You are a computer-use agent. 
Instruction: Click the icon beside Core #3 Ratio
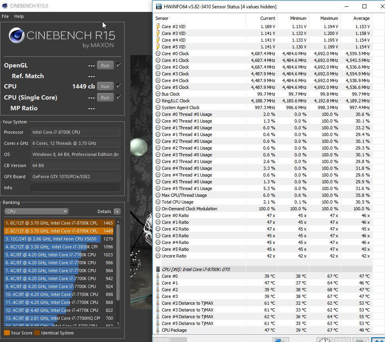click(158, 236)
